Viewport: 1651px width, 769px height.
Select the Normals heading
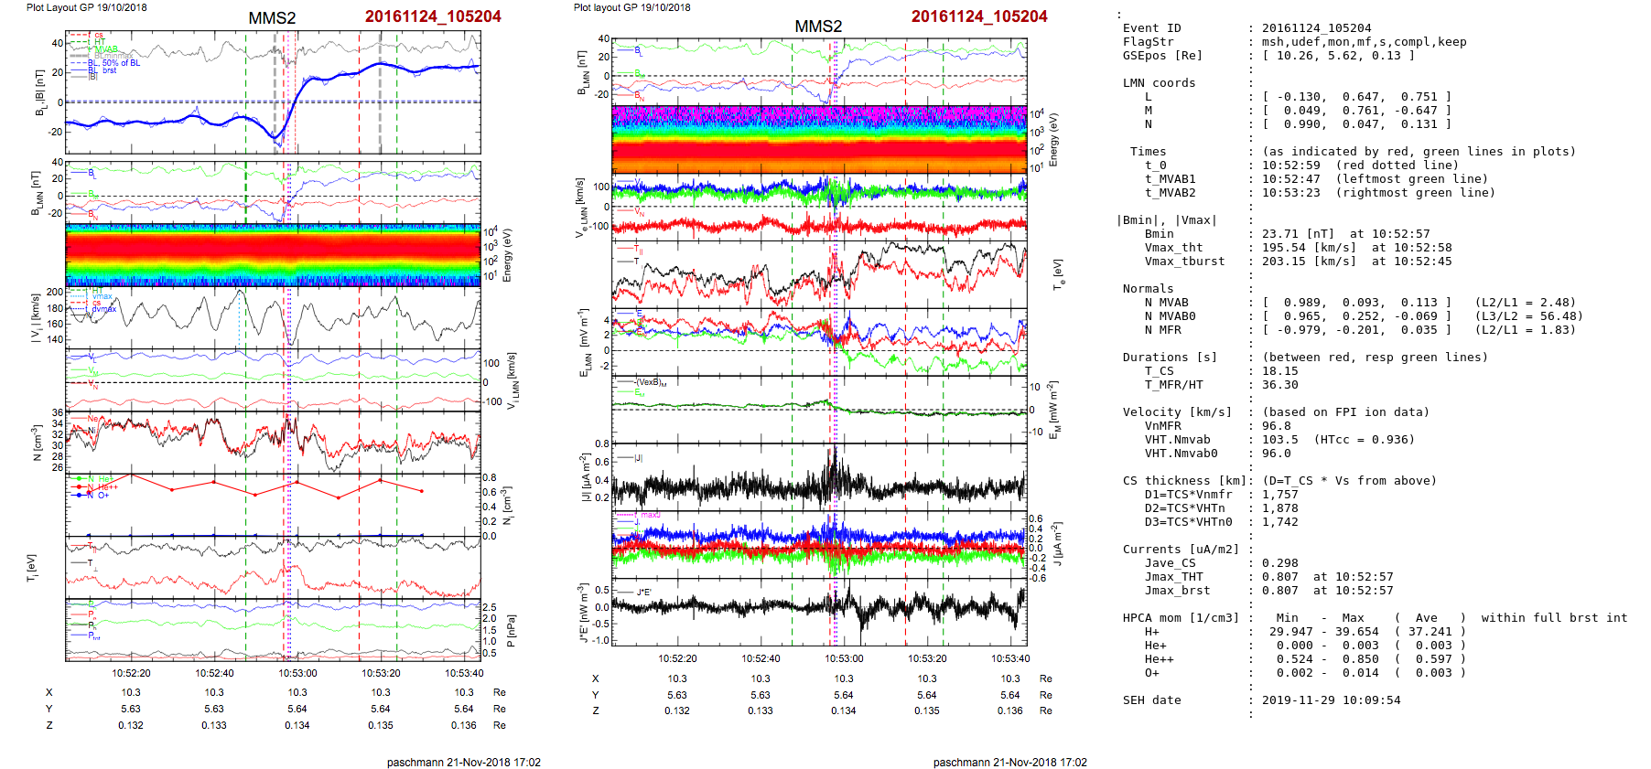coord(1148,289)
